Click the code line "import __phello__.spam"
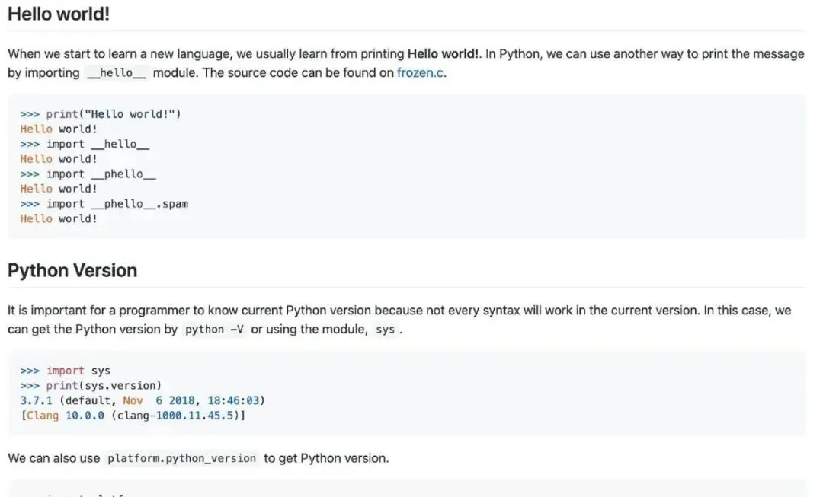The height and width of the screenshot is (497, 823). (104, 204)
